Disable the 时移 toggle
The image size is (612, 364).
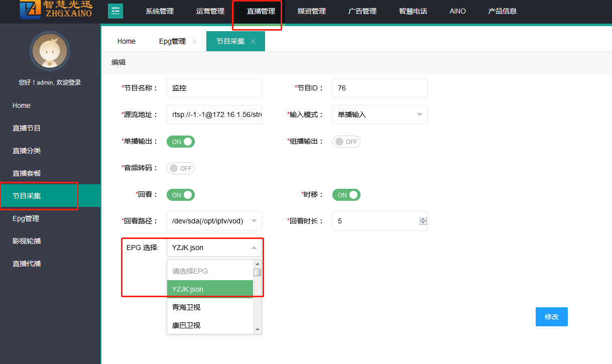coord(346,195)
